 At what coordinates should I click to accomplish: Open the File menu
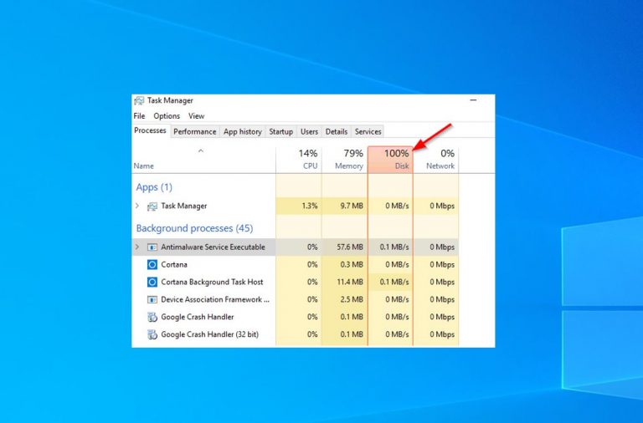coord(139,116)
